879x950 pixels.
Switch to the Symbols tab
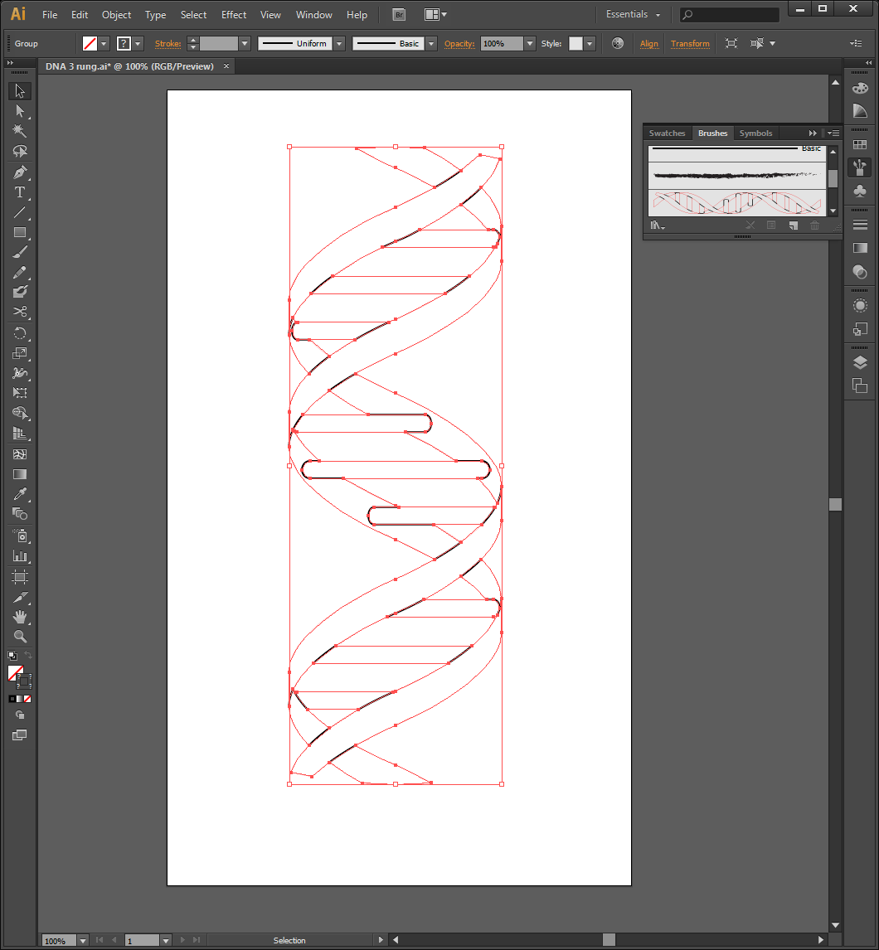[x=755, y=133]
